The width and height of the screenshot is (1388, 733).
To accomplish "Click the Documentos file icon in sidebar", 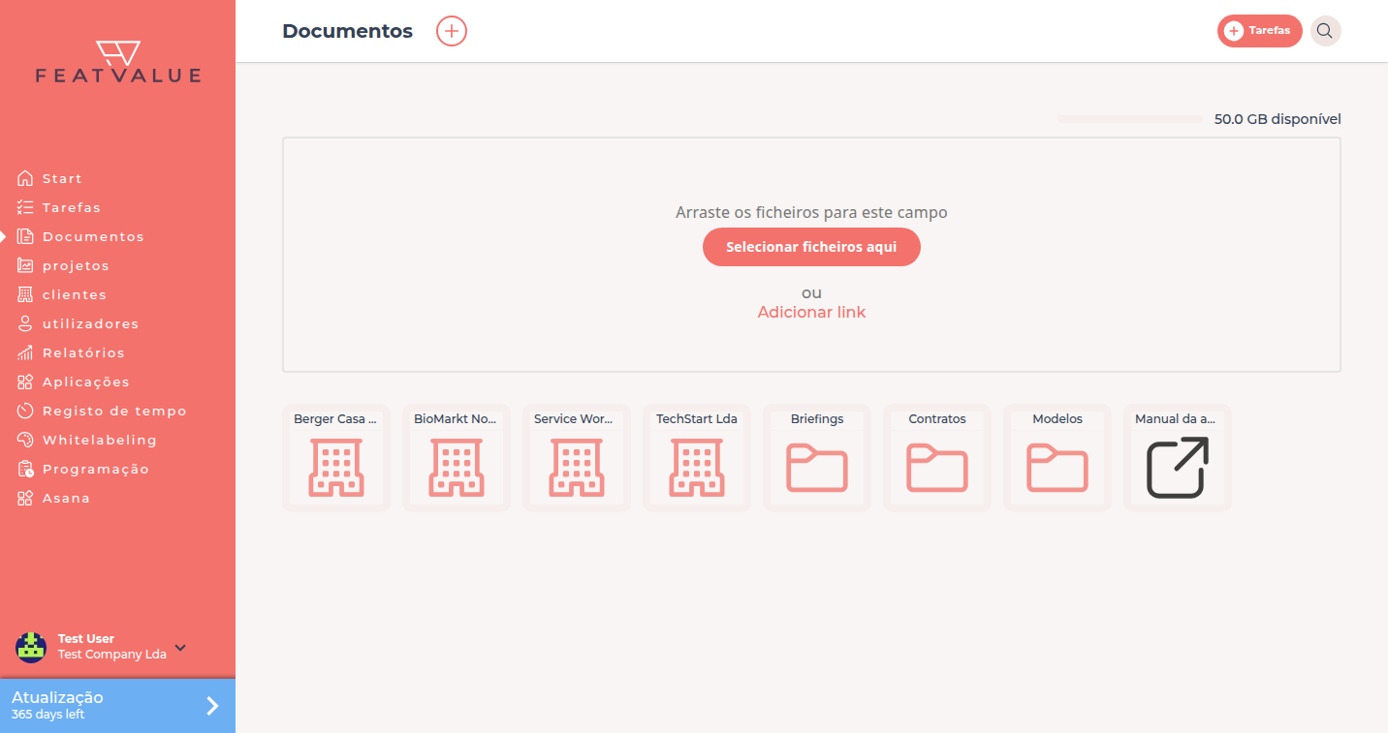I will click(25, 236).
